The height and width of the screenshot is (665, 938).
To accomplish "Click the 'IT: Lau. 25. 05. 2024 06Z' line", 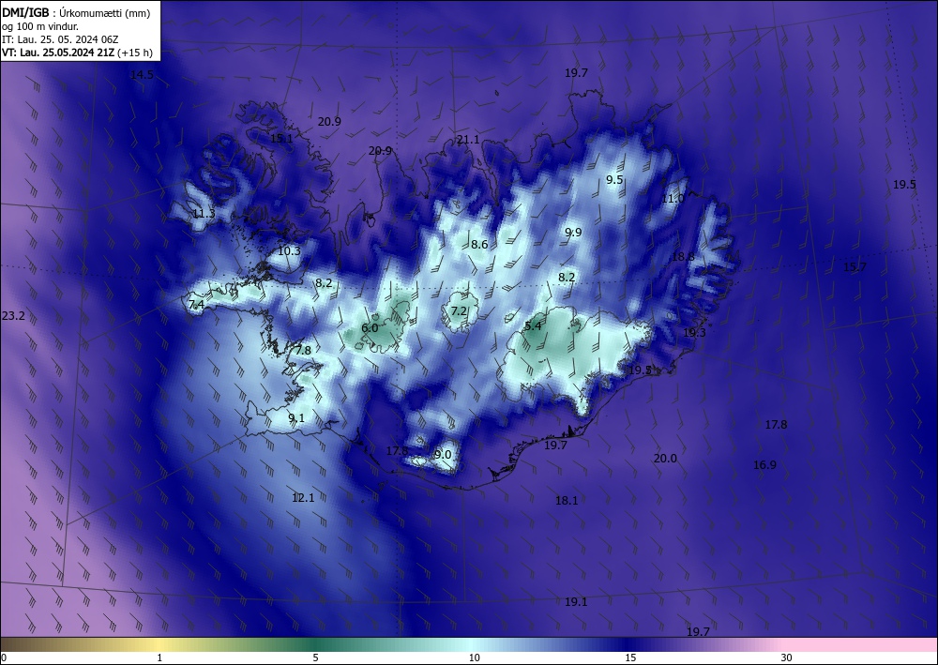I will point(60,39).
